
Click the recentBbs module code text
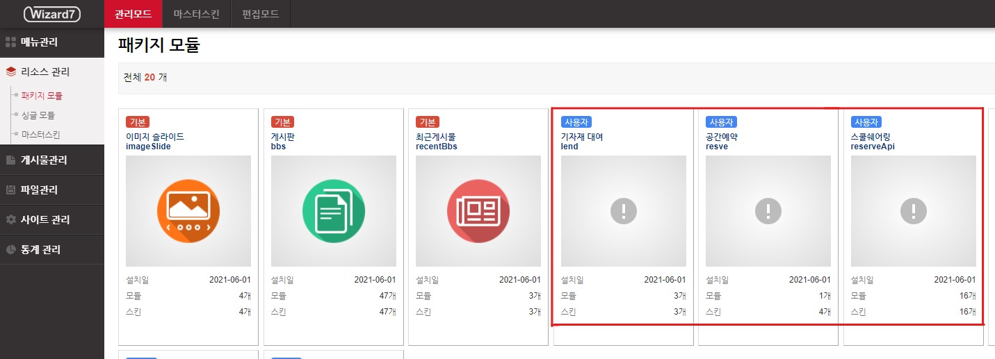[x=437, y=147]
